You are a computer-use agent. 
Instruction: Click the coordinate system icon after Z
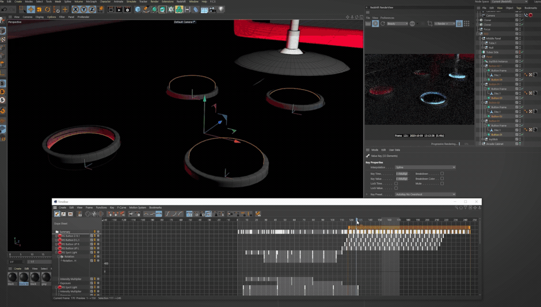[101, 10]
